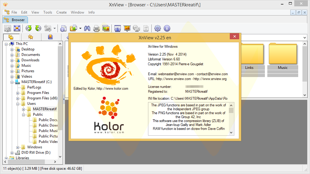Screen dimensions: 310x174
Task: Close the XnView v2.25 about dialog
Action: coord(235,36)
